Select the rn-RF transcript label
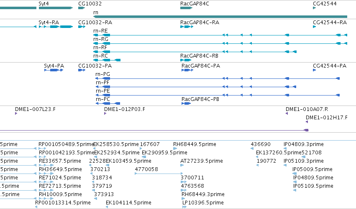This screenshot has width=356, height=209. tap(100, 48)
